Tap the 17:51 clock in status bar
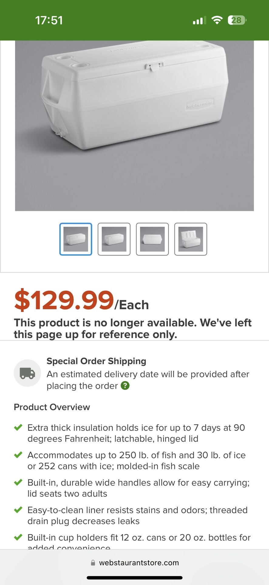This screenshot has width=269, height=585. click(49, 20)
